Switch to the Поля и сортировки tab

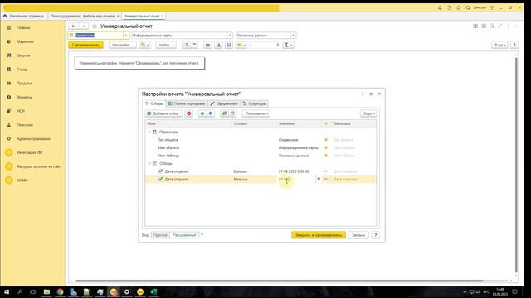point(187,103)
